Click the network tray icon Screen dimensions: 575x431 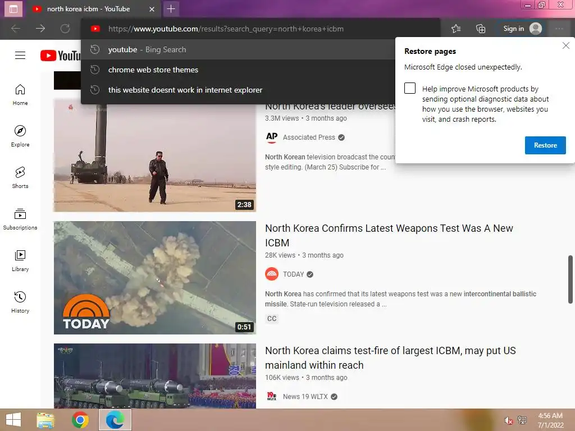tap(522, 420)
